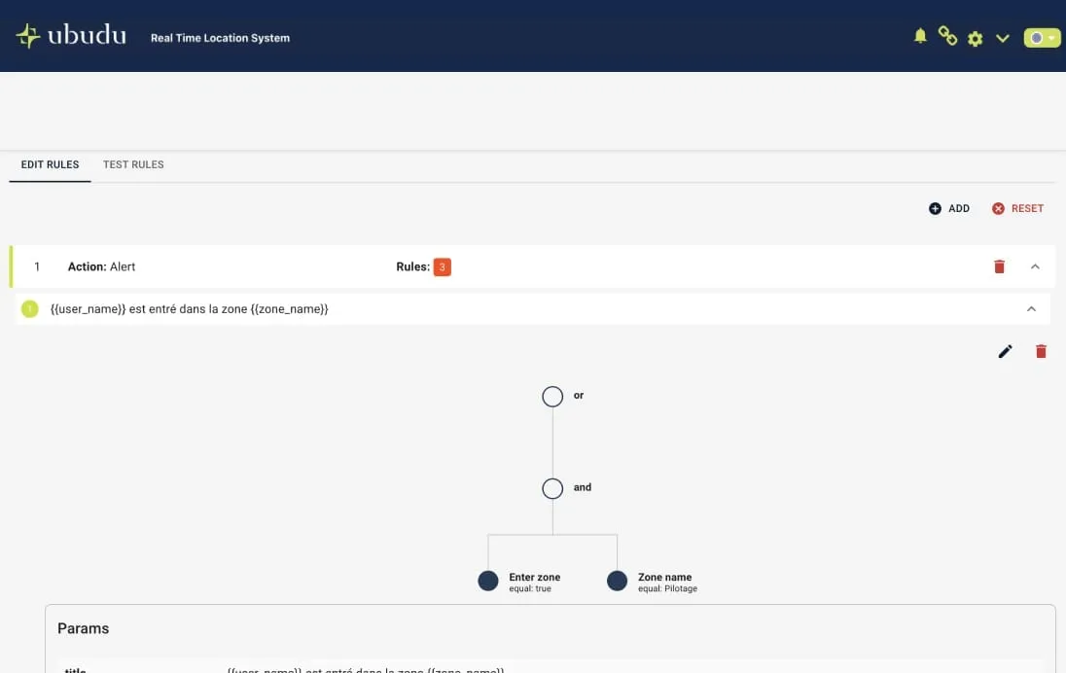Switch to the EDIT RULES tab
The height and width of the screenshot is (673, 1066).
50,164
